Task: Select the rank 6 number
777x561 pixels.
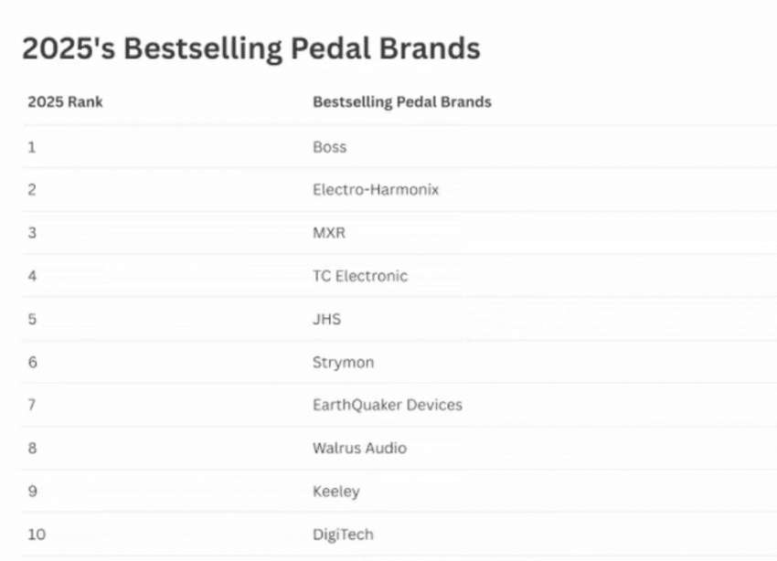Action: pyautogui.click(x=32, y=362)
